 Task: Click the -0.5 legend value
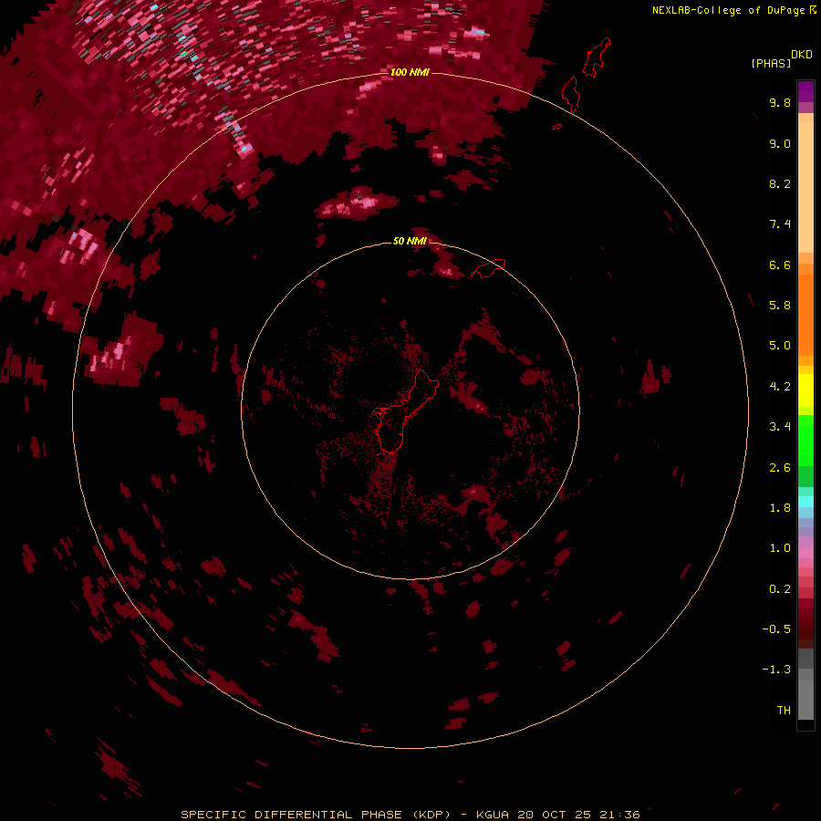tap(776, 629)
